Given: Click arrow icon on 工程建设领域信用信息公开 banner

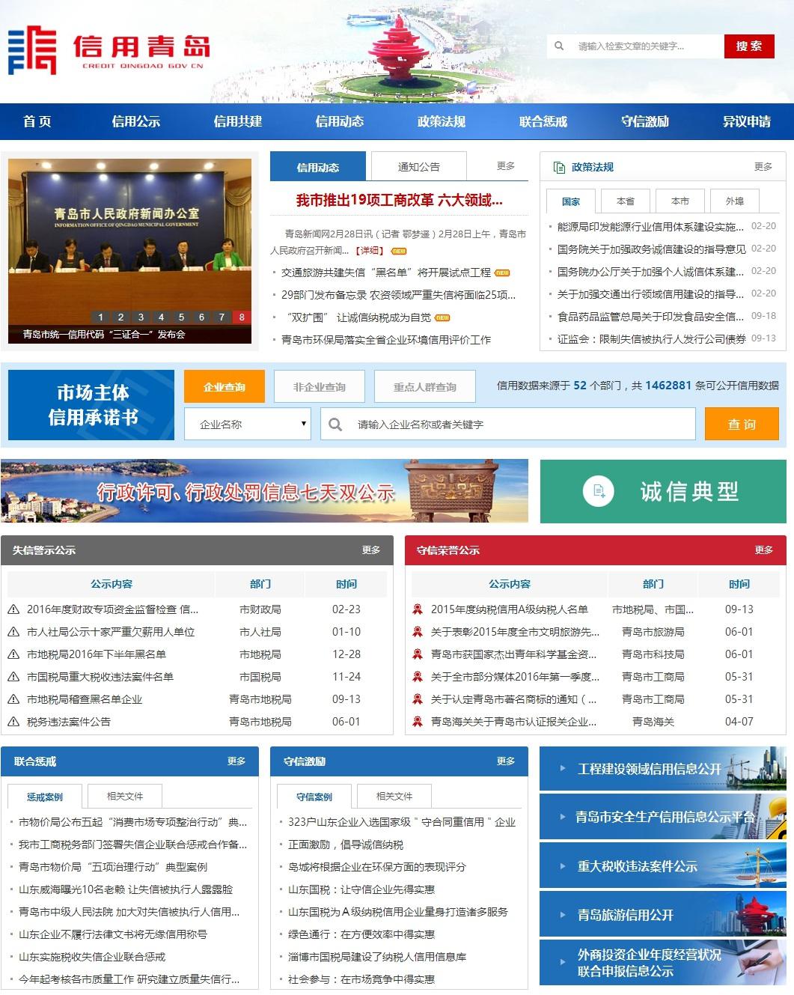Looking at the screenshot, I should (562, 768).
